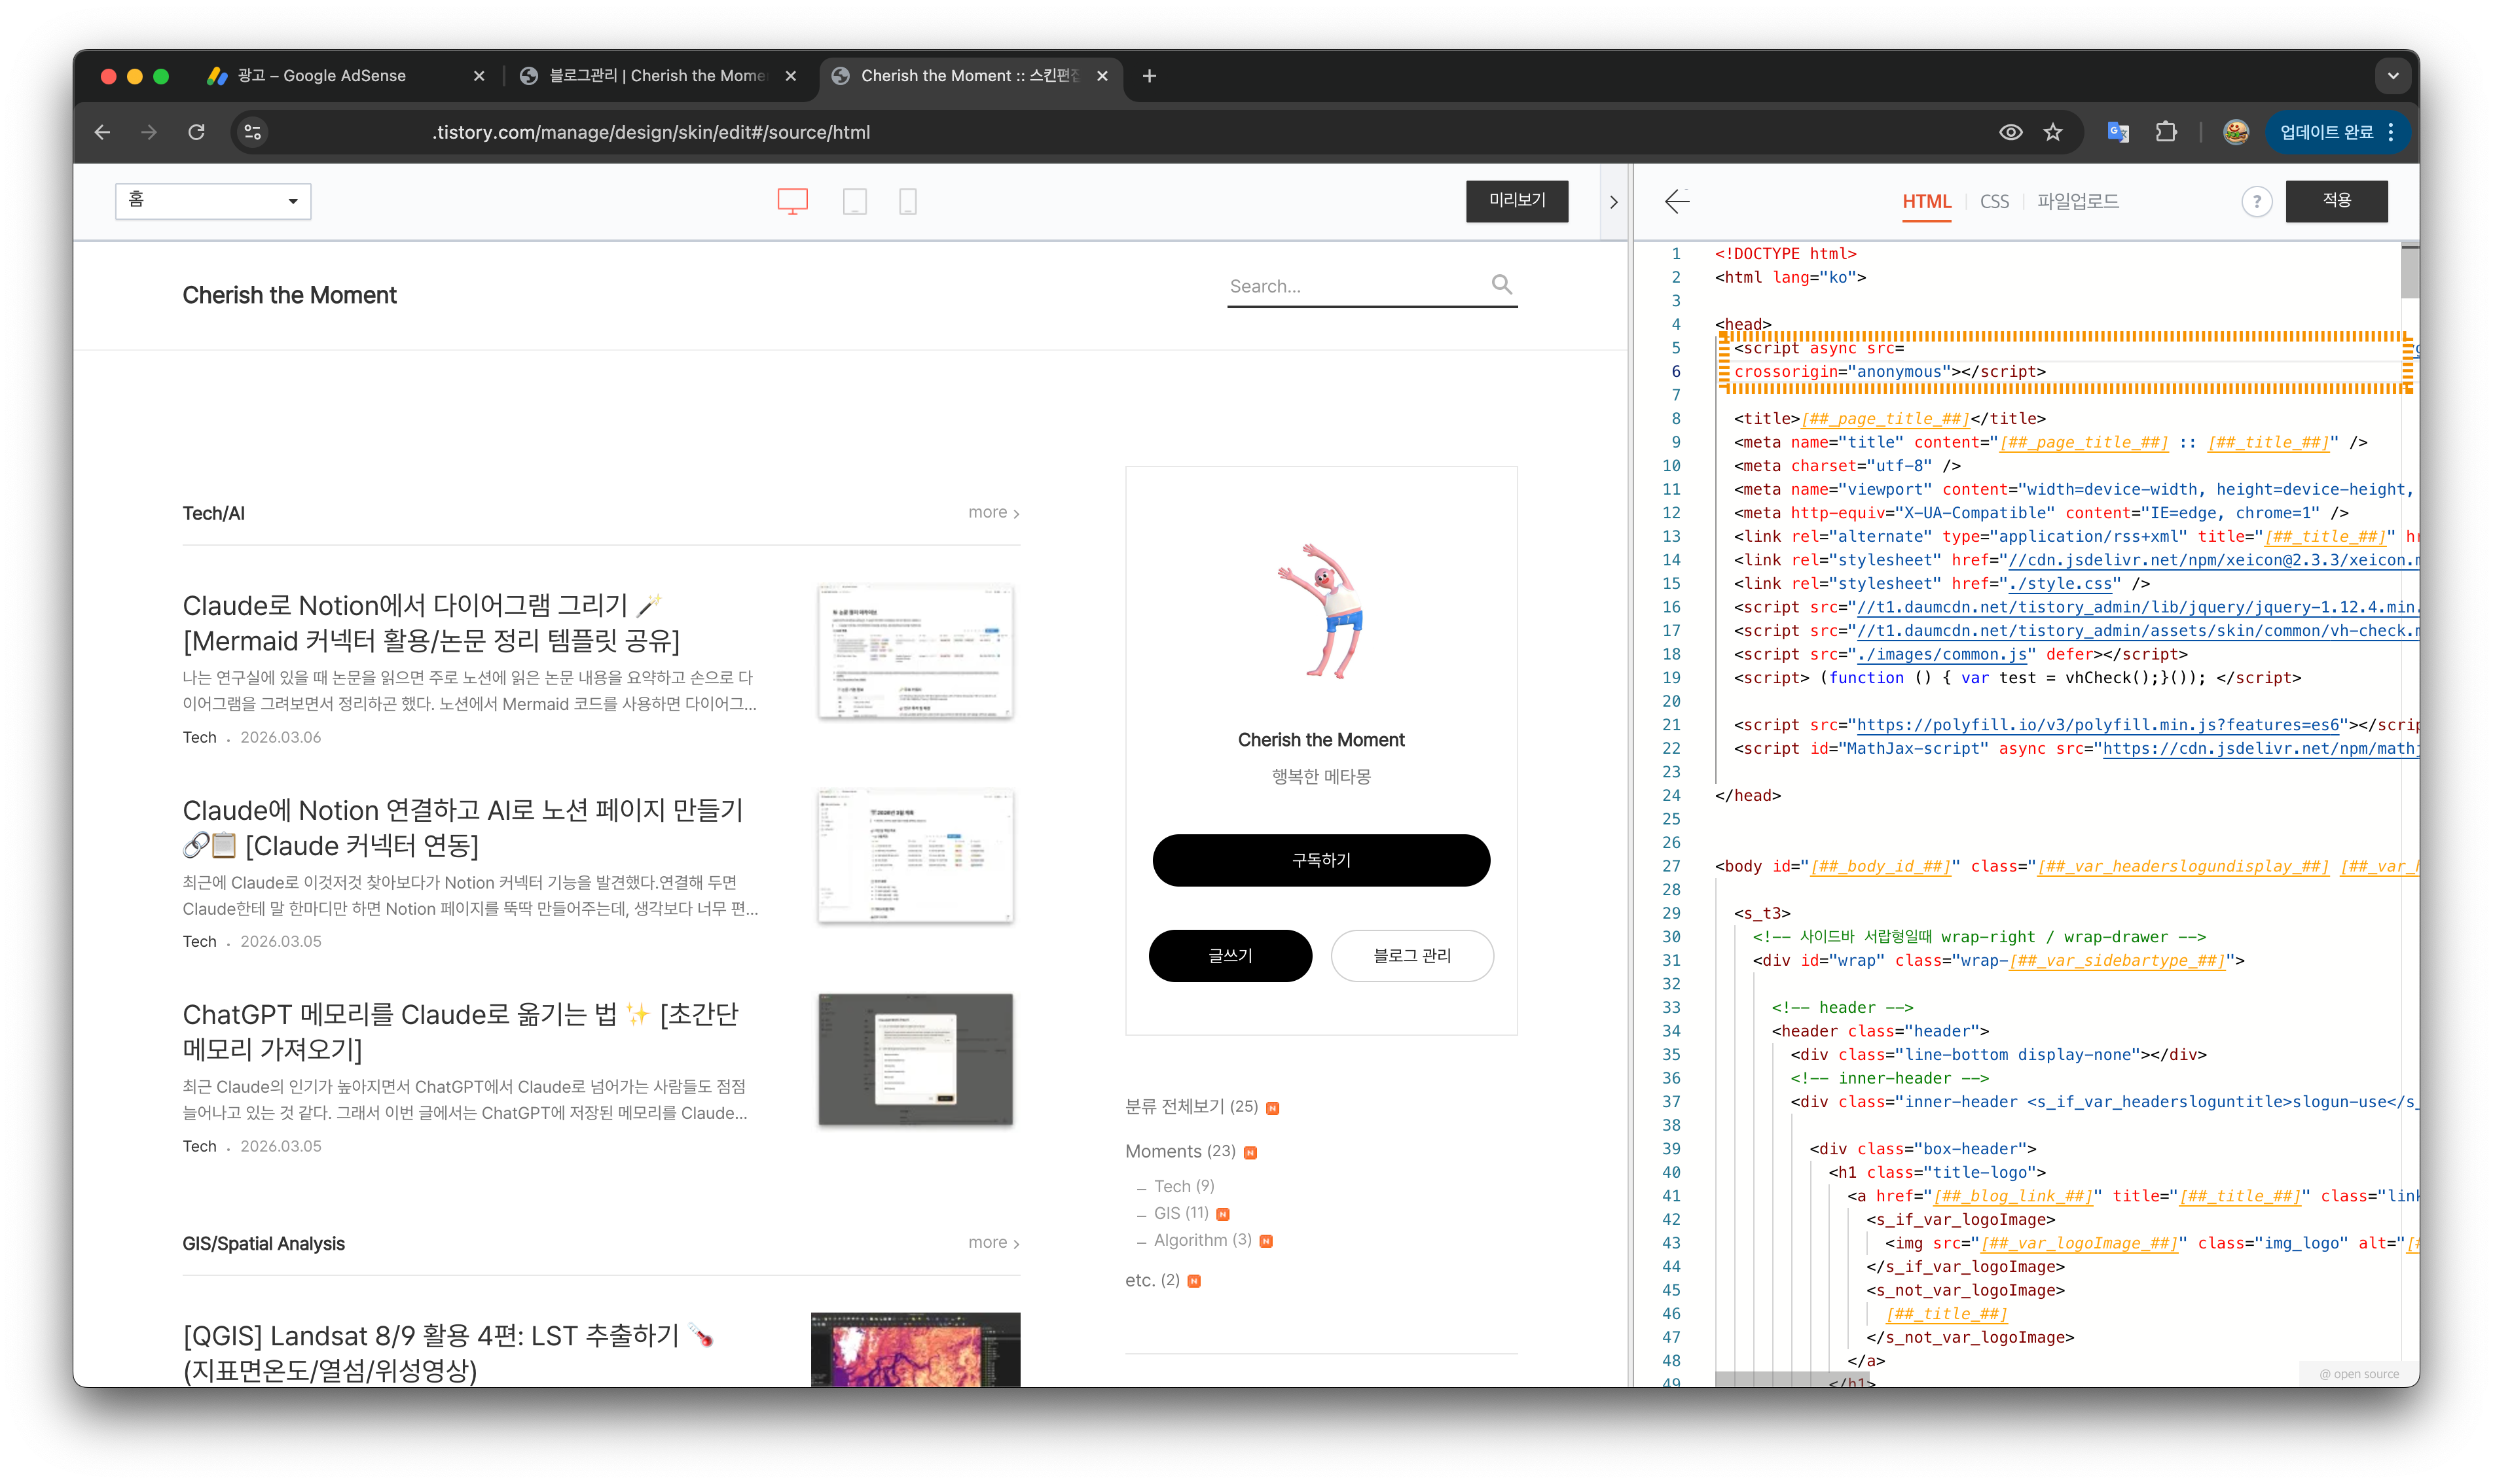The image size is (2493, 1484).
Task: Expand Tech/AI section via more link
Action: 993,512
